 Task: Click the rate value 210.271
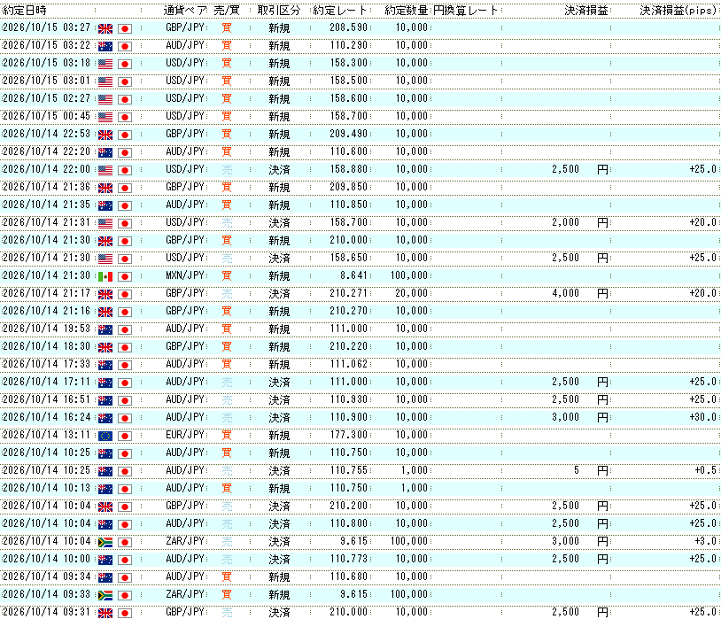click(x=349, y=293)
